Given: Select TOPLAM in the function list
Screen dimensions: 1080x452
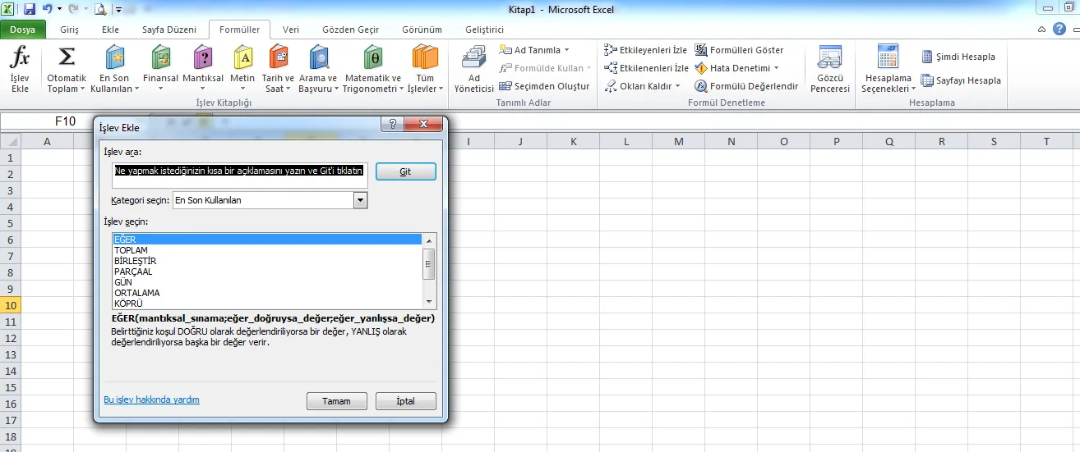Looking at the screenshot, I should coord(132,250).
